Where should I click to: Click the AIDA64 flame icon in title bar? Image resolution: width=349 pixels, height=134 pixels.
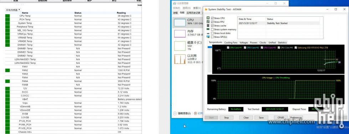point(206,9)
